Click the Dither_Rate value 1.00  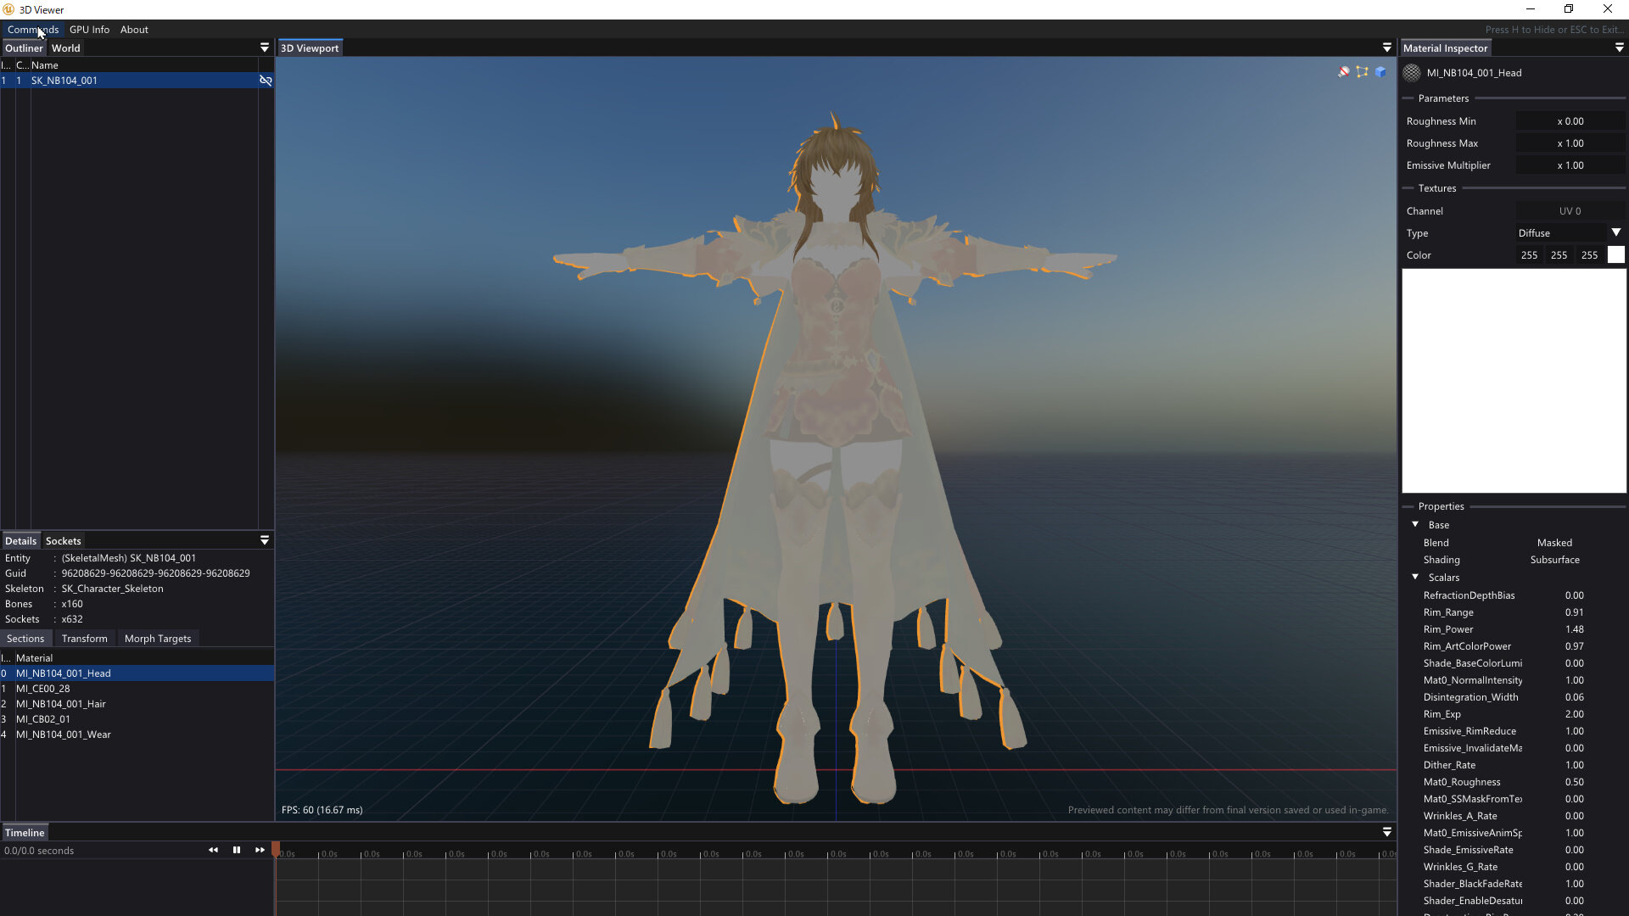(x=1574, y=765)
